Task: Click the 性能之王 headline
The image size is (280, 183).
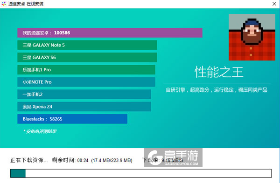Action: (x=219, y=72)
